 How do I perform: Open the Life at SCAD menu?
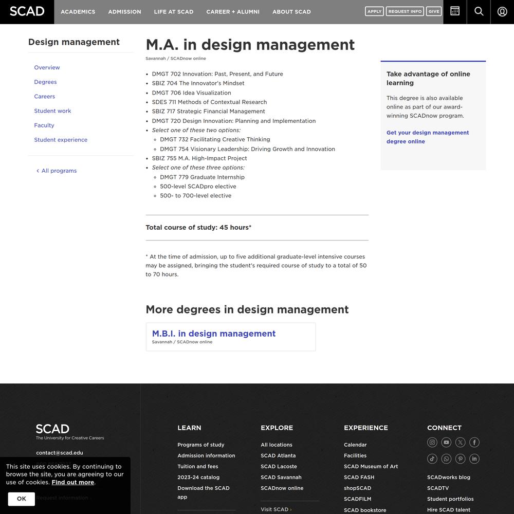point(174,12)
